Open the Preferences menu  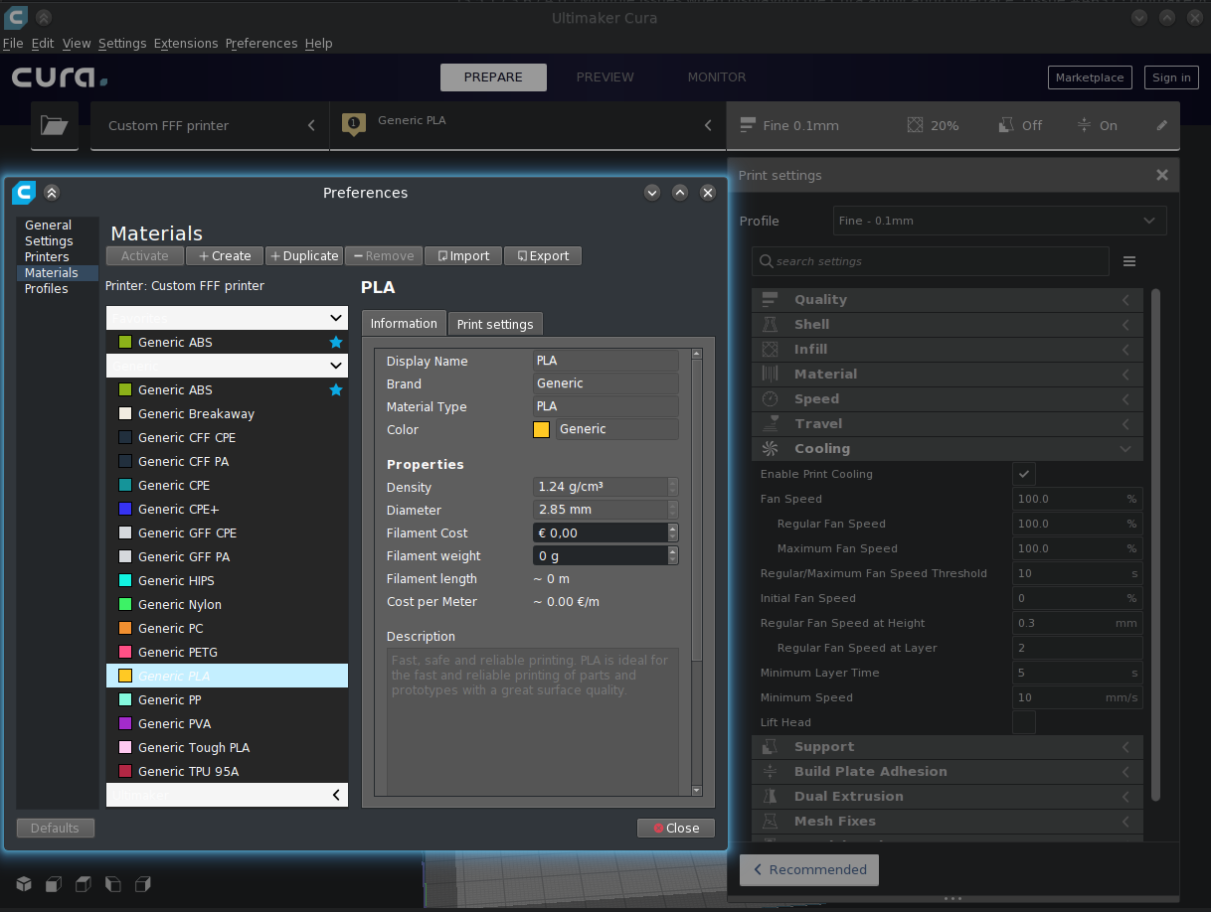[261, 43]
